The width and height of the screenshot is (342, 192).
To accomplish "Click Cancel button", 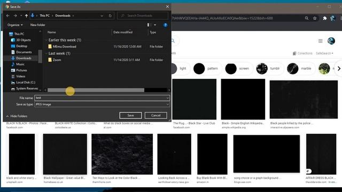I will pyautogui.click(x=156, y=115).
